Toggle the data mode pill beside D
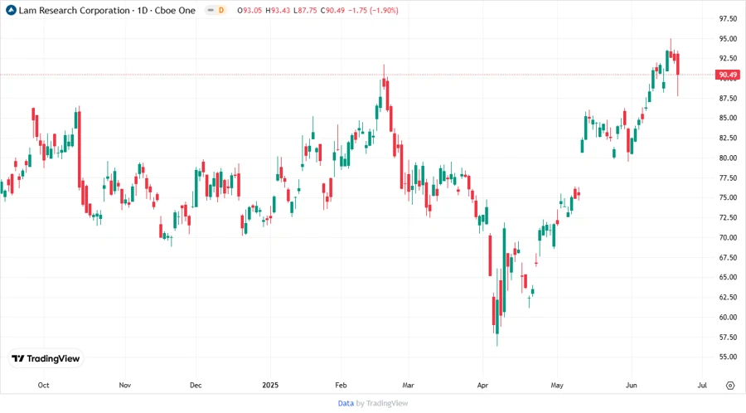Screen dimensions: 746x413 pos(211,10)
